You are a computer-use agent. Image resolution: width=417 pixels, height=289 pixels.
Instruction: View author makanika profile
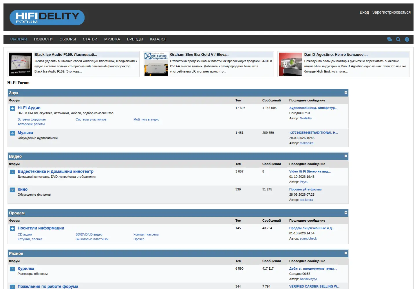tap(306, 143)
